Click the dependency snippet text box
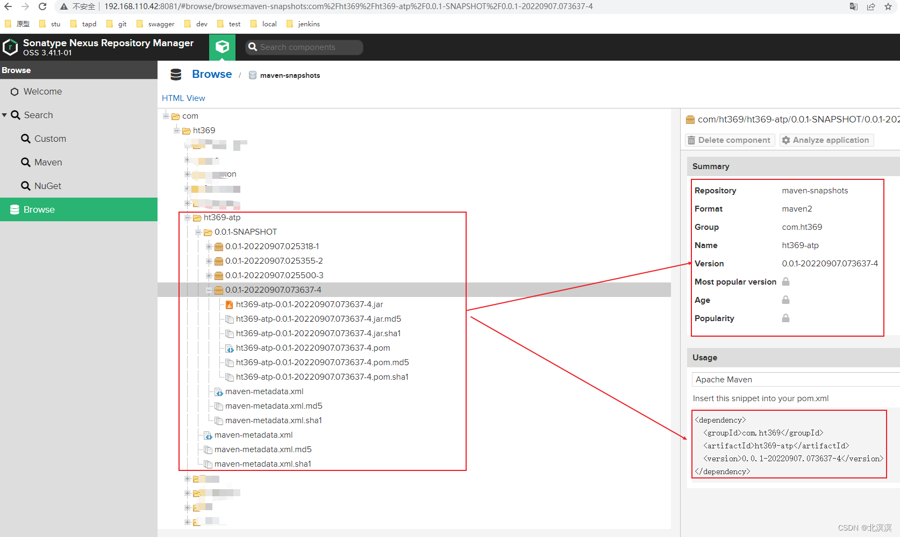The width and height of the screenshot is (900, 537). click(789, 444)
